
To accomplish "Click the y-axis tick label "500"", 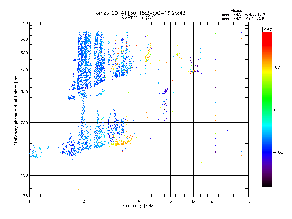I will coord(24,53).
